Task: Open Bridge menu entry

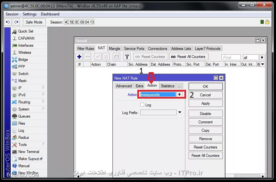Action: 23,60
